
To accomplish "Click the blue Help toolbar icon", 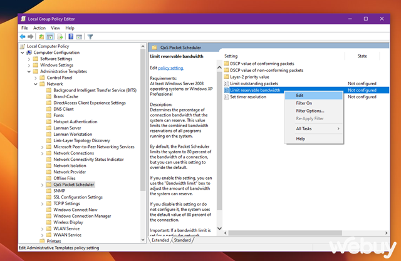I will [71, 37].
